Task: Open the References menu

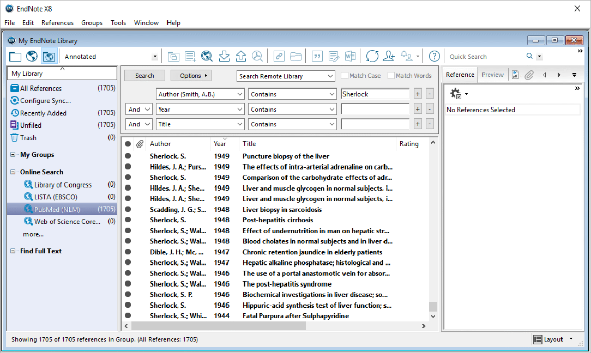Action: pyautogui.click(x=57, y=23)
